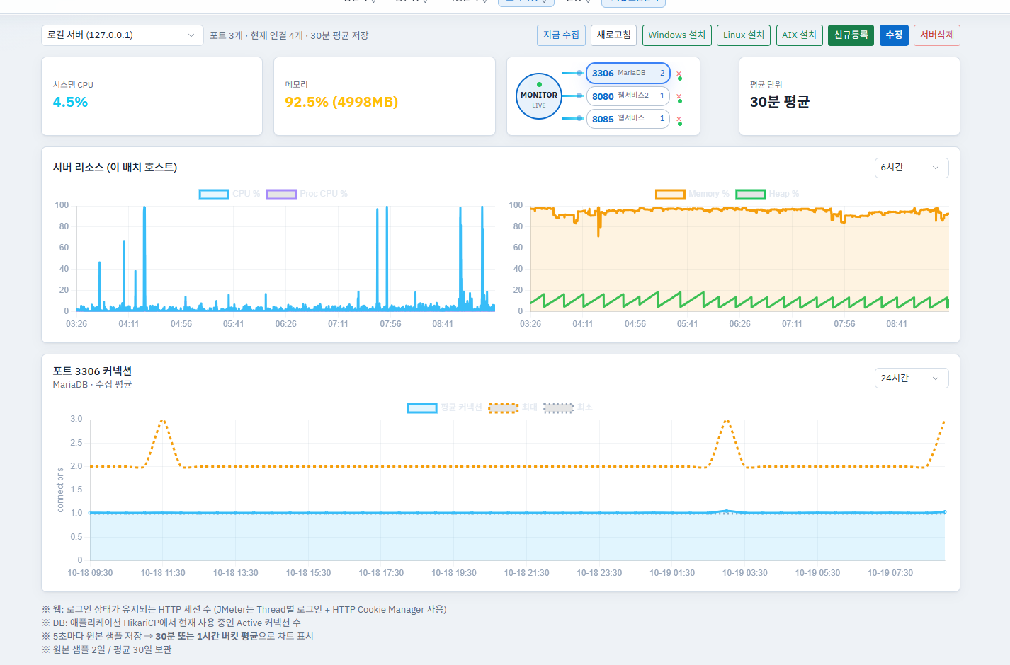Image resolution: width=1010 pixels, height=665 pixels.
Task: Click the blue 수정 button
Action: tap(894, 35)
